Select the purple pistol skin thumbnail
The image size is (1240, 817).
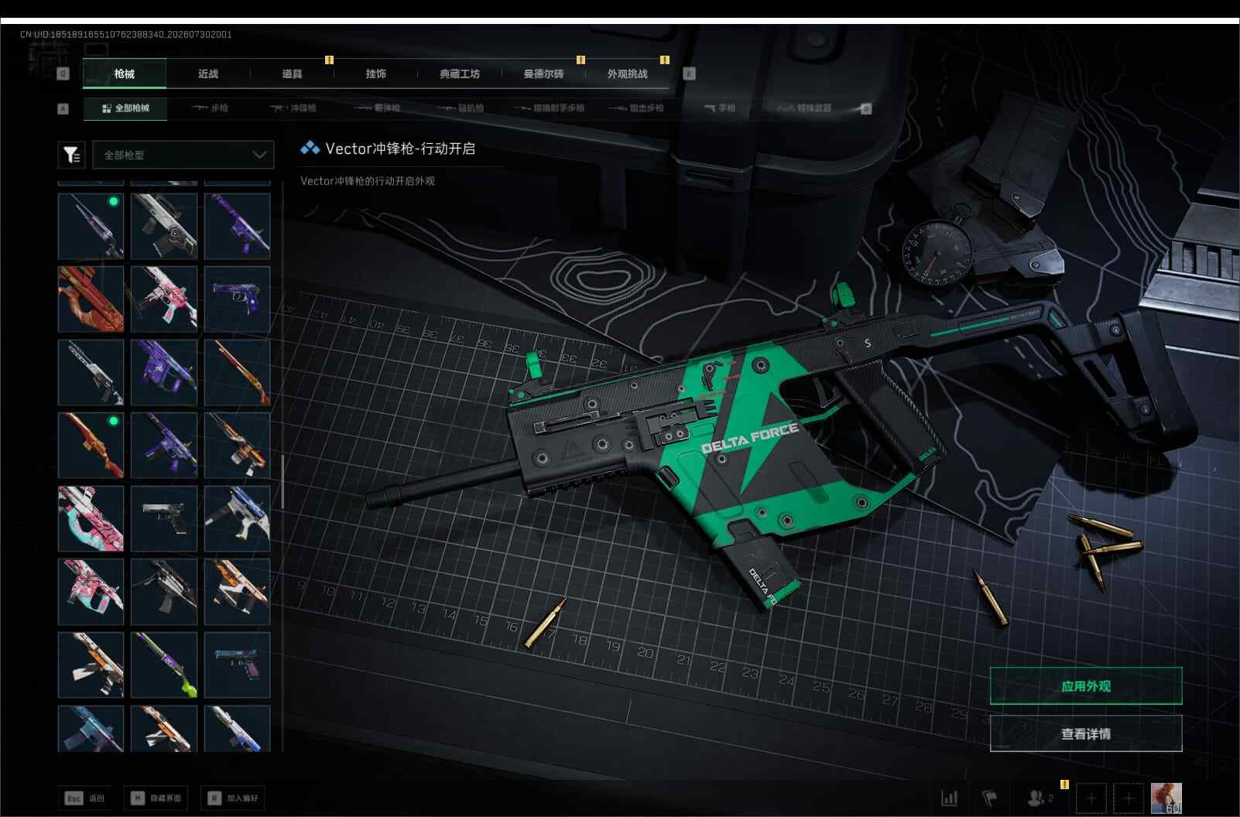(237, 299)
